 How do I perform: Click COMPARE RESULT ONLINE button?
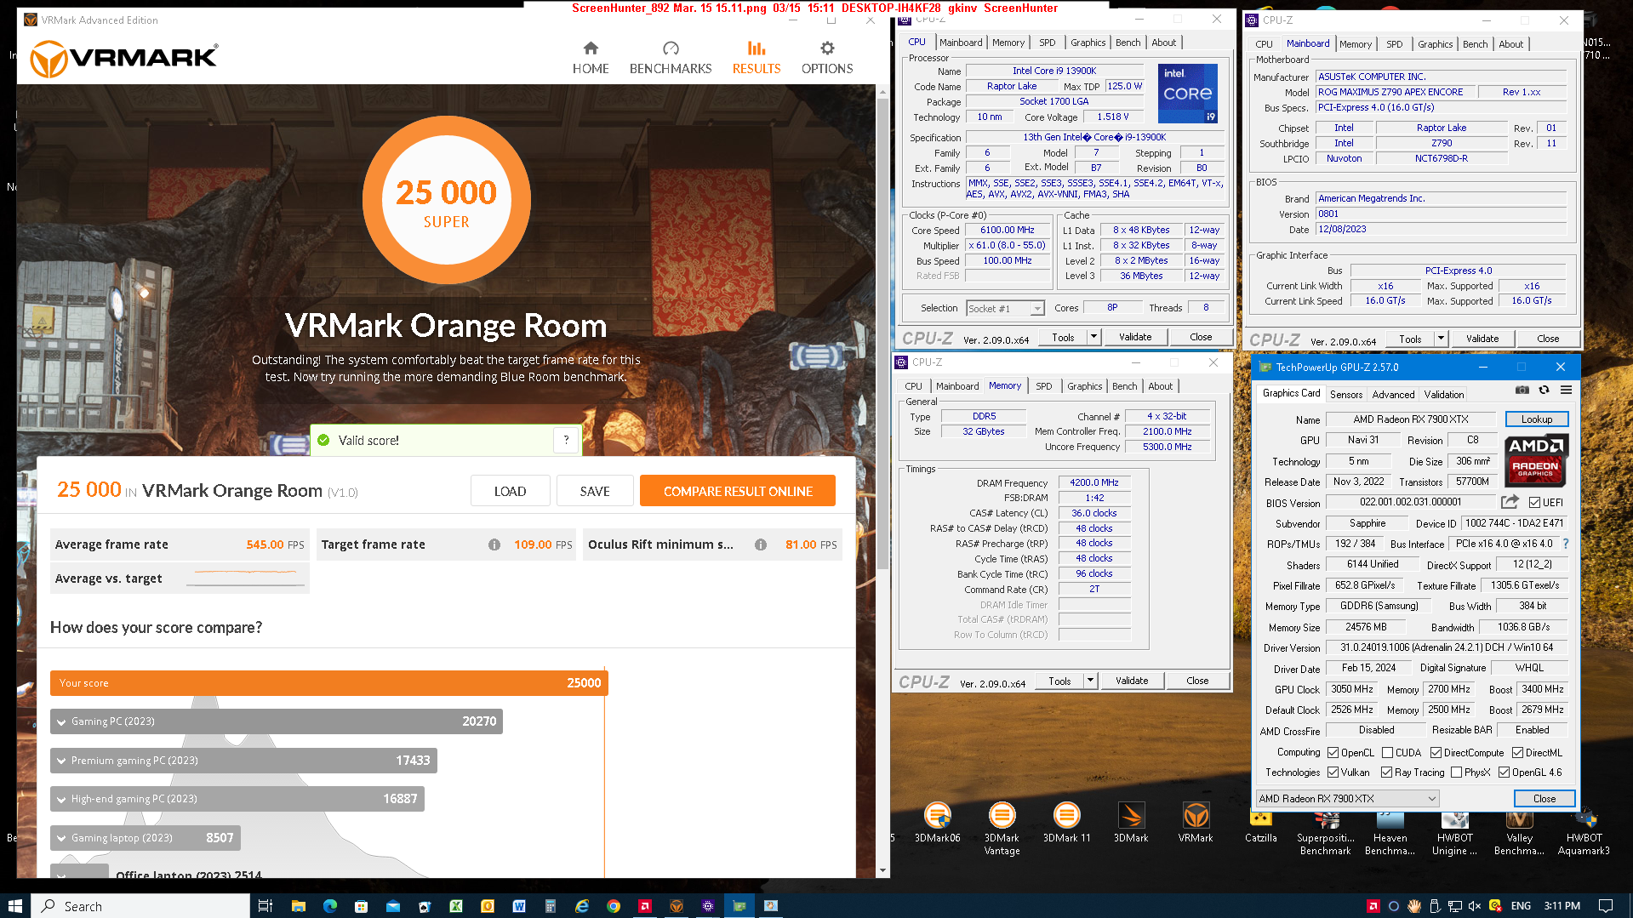[x=738, y=491]
